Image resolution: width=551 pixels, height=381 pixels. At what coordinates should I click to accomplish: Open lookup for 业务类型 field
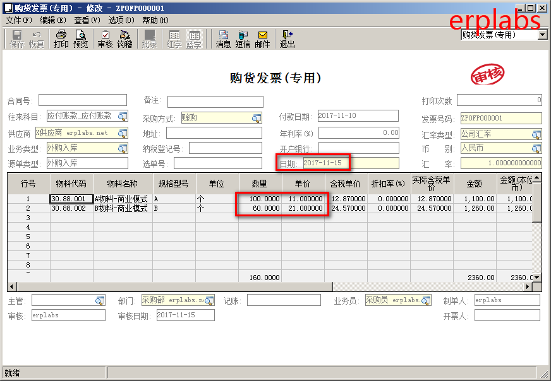pos(123,148)
